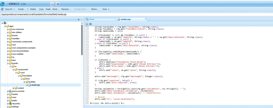The height and width of the screenshot is (108, 273).
Task: Click the binoculars search icon in tree panel
Action: point(78,19)
